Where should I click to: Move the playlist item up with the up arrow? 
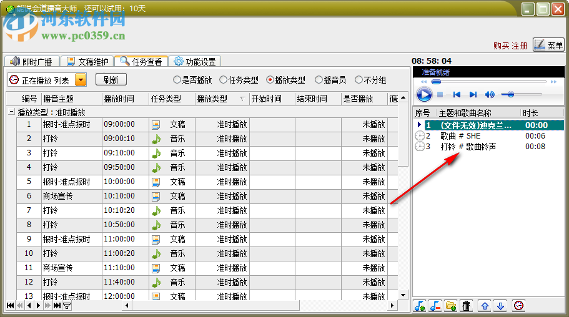[x=485, y=306]
